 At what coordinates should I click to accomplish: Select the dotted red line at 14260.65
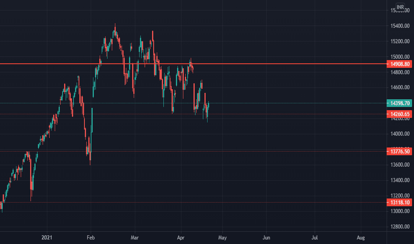[x=193, y=114]
